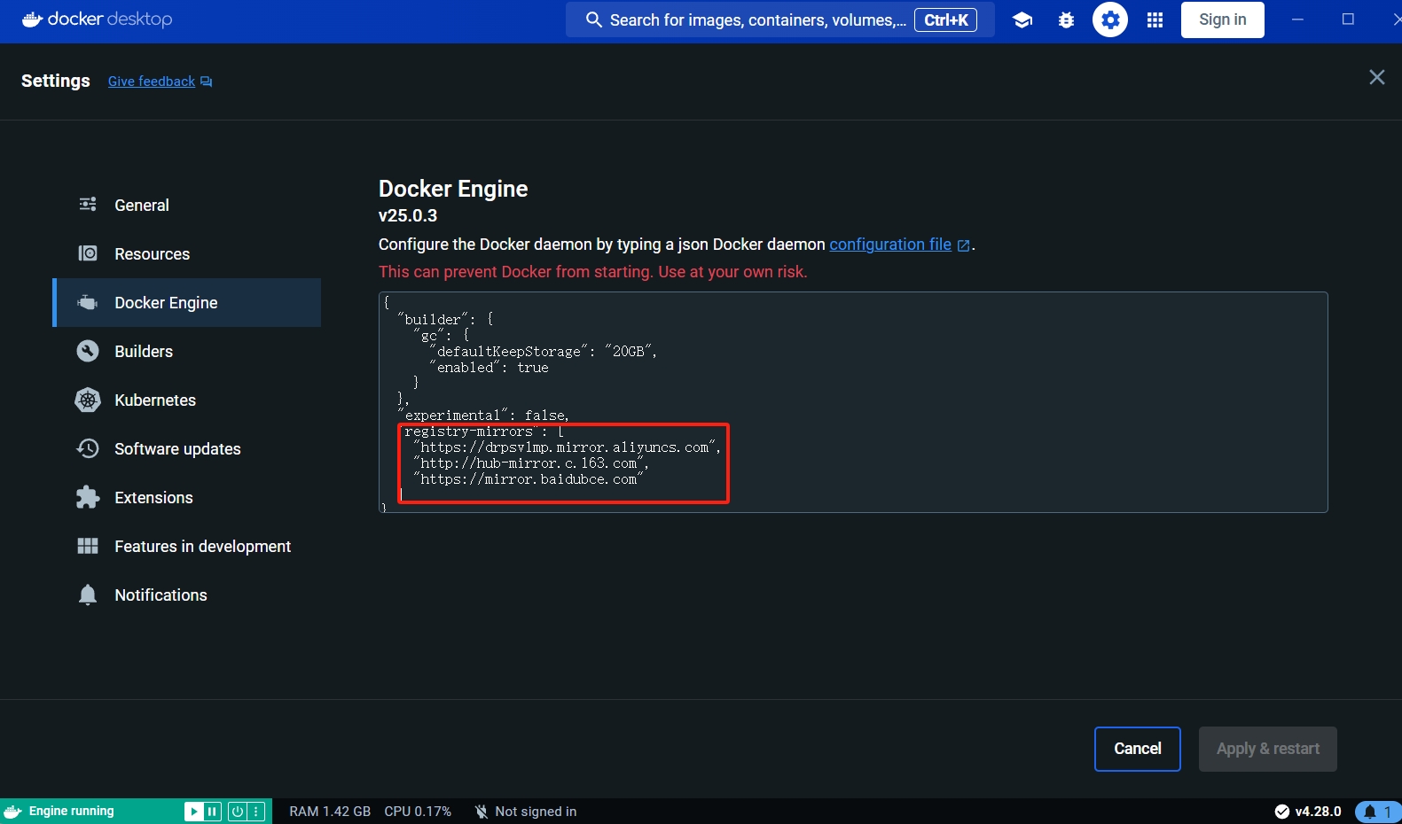Click the Cancel button
This screenshot has height=824, width=1402.
click(x=1137, y=749)
